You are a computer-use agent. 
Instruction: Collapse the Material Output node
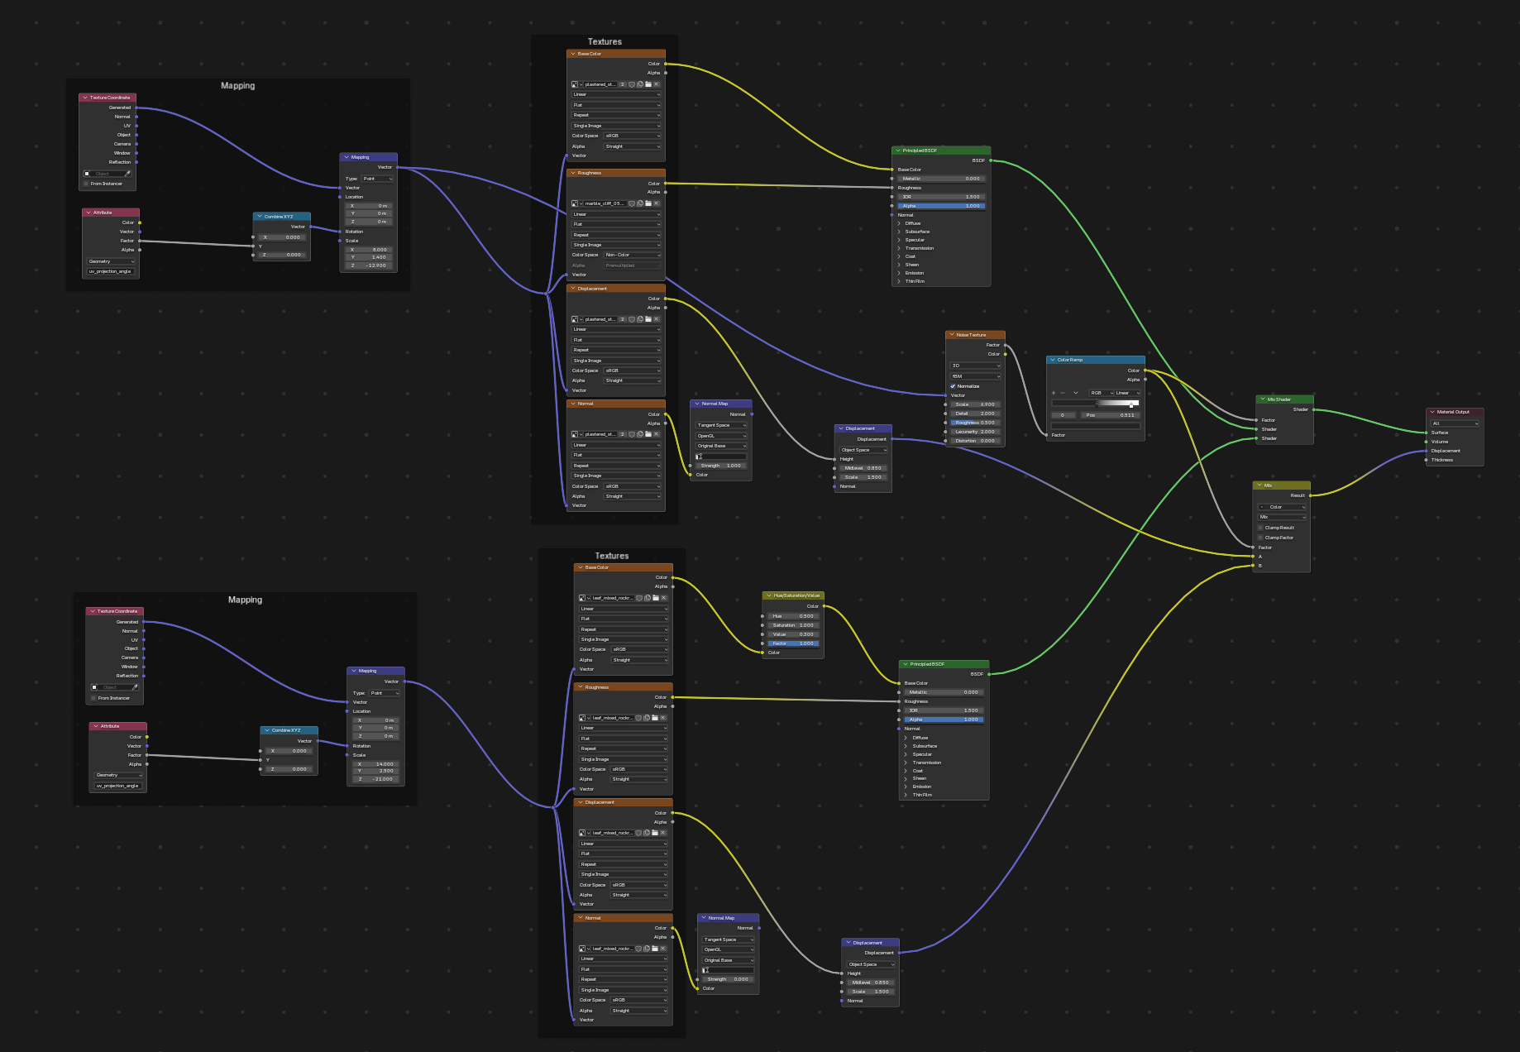point(1432,412)
